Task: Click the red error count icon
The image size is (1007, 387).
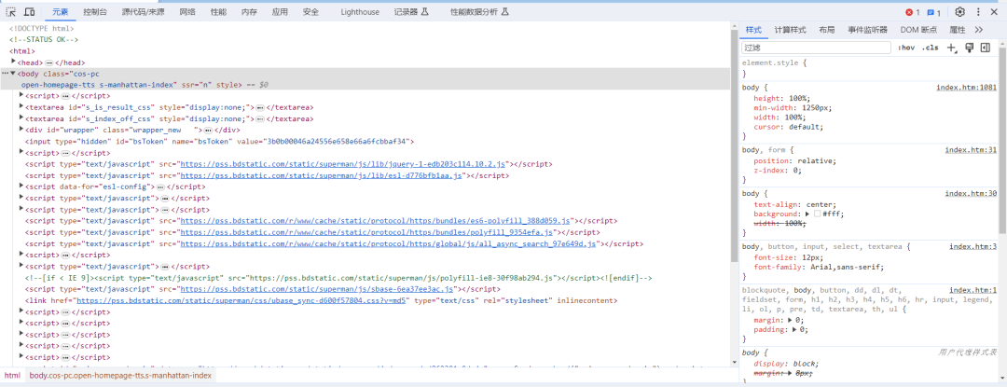Action: [x=911, y=12]
